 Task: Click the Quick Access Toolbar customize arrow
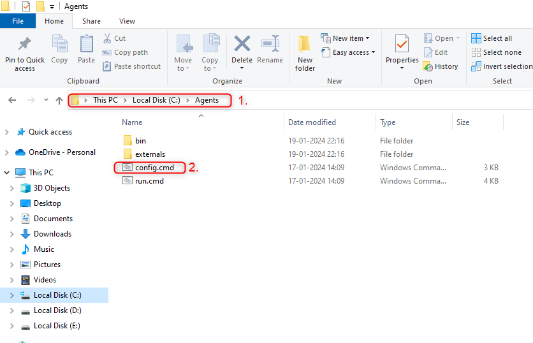(x=52, y=6)
